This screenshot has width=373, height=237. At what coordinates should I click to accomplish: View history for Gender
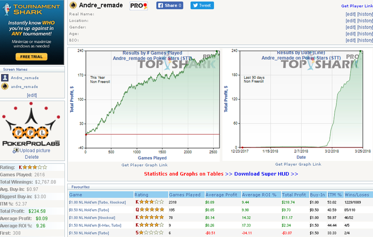tap(365, 27)
